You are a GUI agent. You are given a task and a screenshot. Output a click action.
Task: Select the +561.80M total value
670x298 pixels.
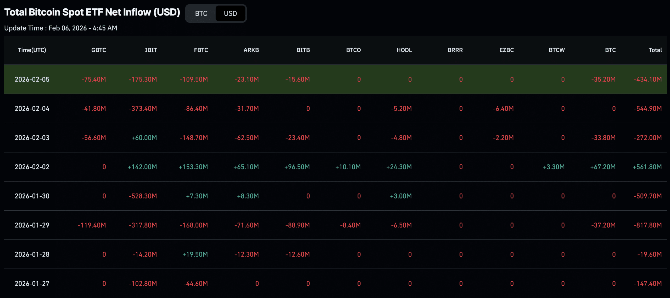pyautogui.click(x=647, y=167)
